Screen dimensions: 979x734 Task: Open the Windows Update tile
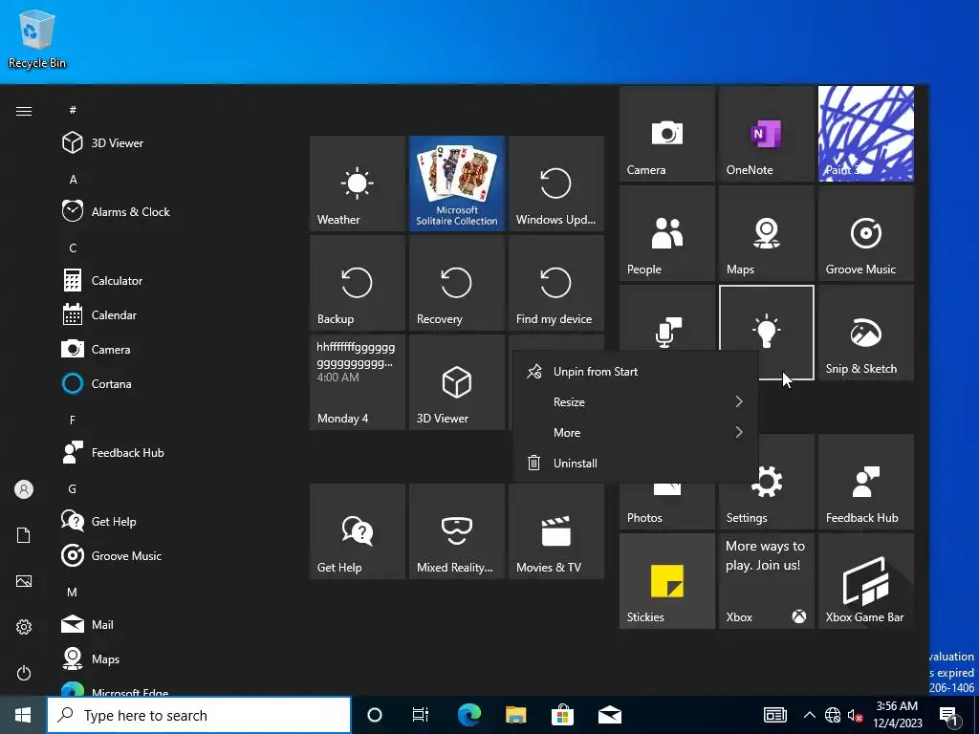pos(556,183)
